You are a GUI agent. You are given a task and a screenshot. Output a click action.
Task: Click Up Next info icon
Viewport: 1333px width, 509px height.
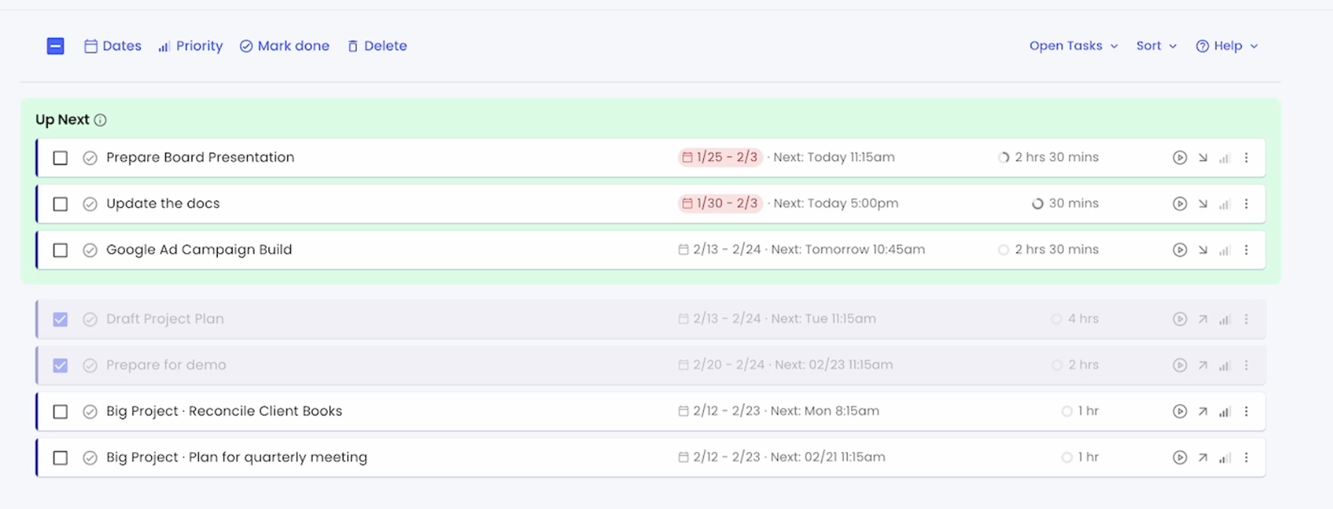100,120
